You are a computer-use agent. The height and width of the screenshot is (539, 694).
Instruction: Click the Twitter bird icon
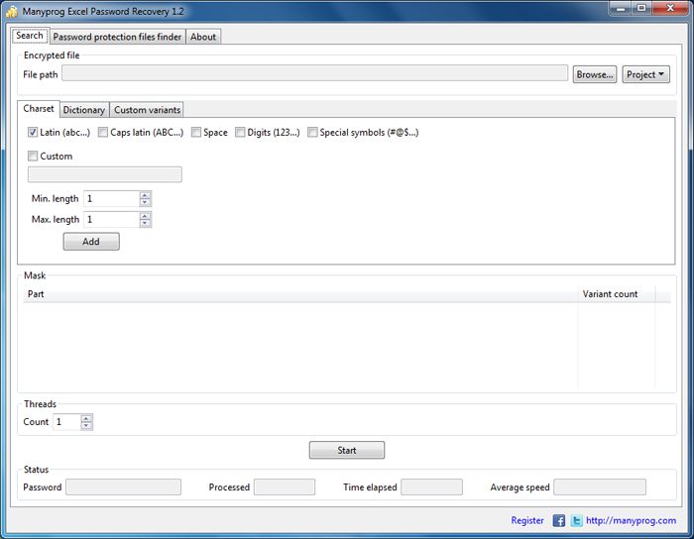(576, 520)
